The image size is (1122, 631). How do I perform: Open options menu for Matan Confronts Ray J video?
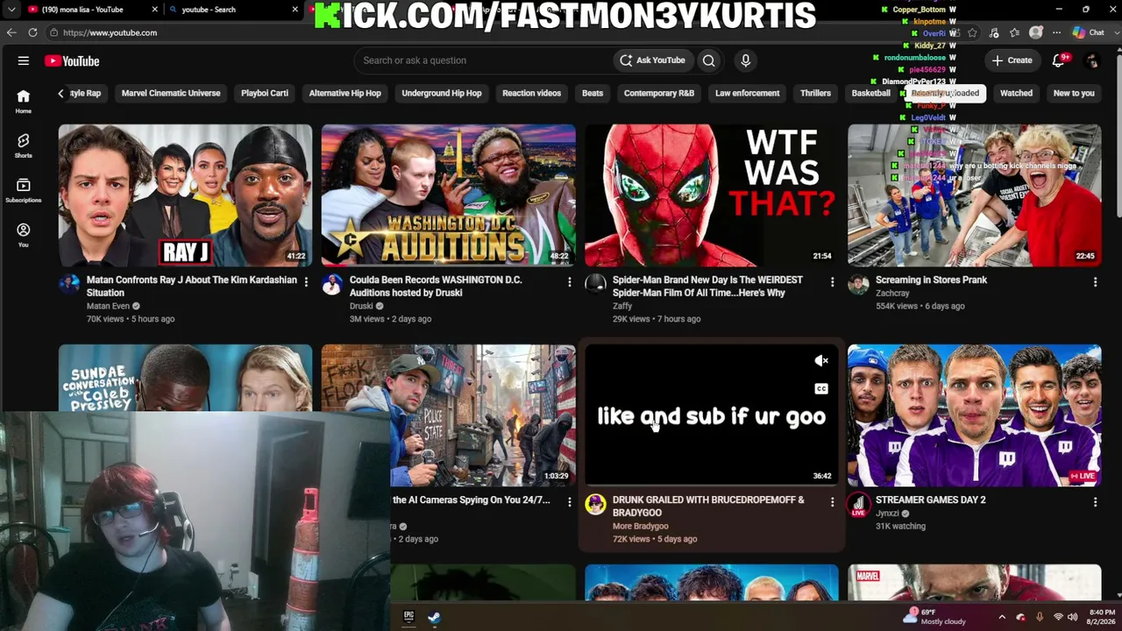[306, 281]
